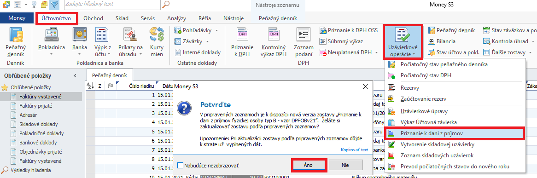Close the Money S3 confirmation dialog
537x178 pixels.
click(365, 86)
